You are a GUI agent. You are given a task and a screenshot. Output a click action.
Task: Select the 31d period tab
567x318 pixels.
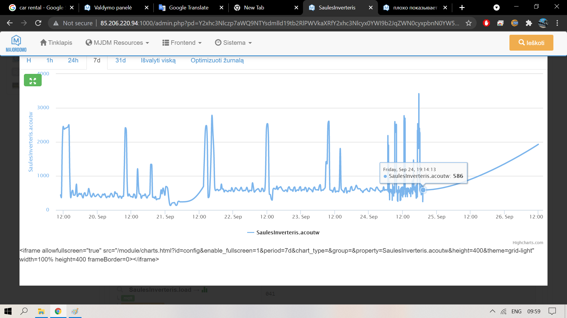click(120, 60)
